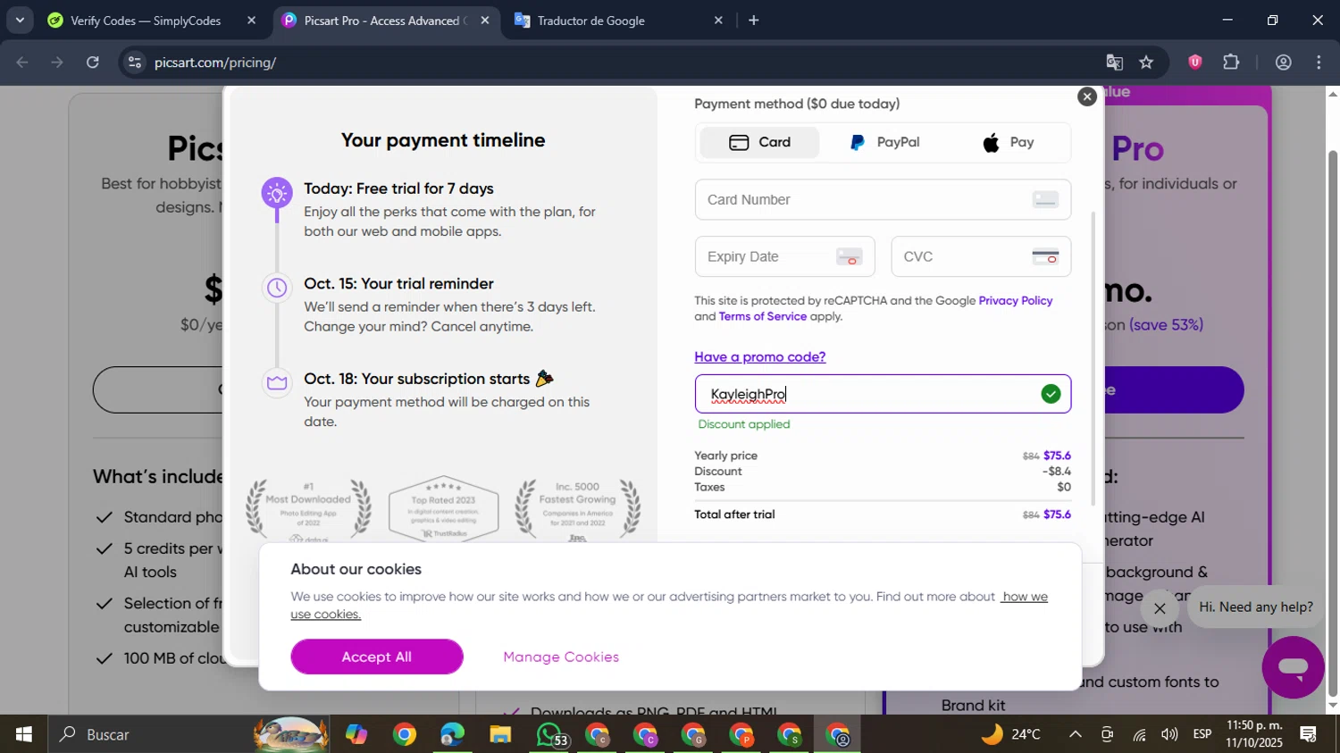Click the Most Downloaded award badge
The height and width of the screenshot is (753, 1340).
[309, 511]
